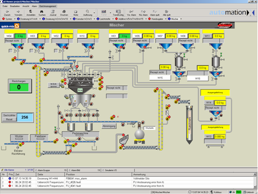Expand the Mischer dropdown arrow
Screen dimensions: 258x194
pyautogui.click(x=181, y=19)
